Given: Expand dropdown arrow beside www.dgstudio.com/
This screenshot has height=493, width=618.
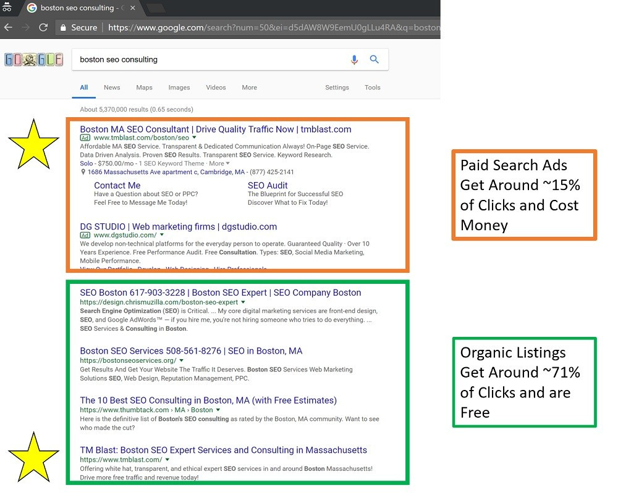Looking at the screenshot, I should coord(161,235).
